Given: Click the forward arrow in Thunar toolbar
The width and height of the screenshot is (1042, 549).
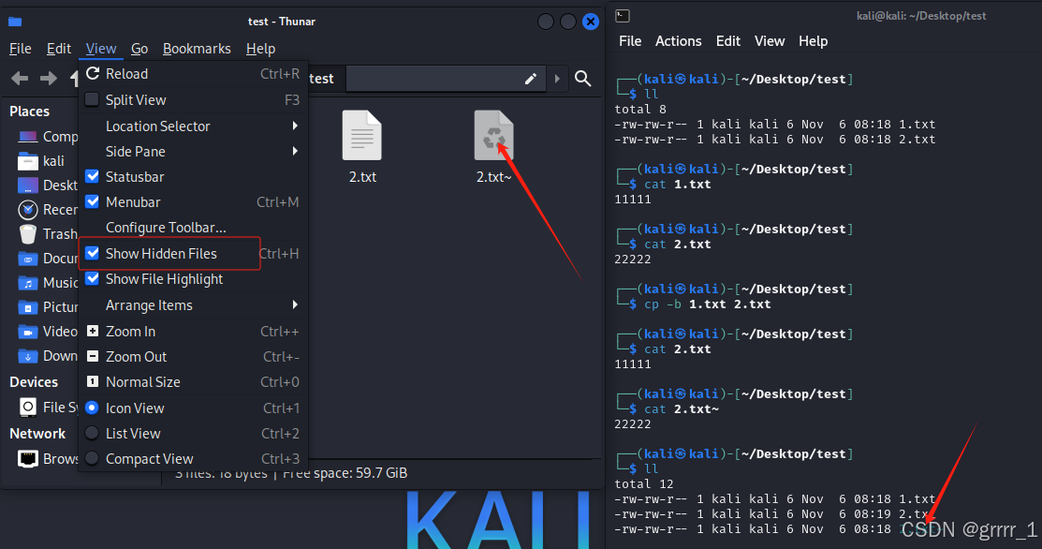Looking at the screenshot, I should [x=48, y=79].
